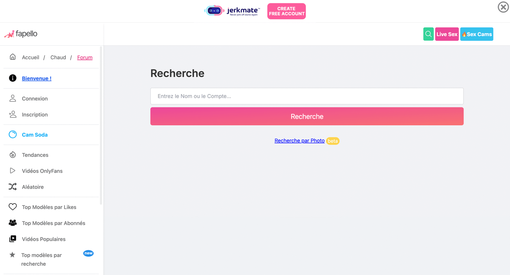Click the flame icon for Tendances

[13, 155]
